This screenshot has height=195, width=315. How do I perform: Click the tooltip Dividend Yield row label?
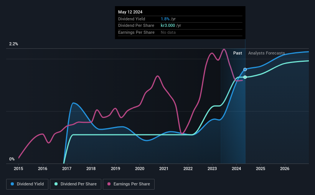(x=132, y=19)
